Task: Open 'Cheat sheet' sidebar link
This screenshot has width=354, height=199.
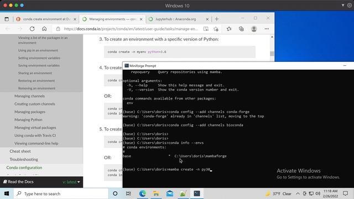Action: coord(20,151)
